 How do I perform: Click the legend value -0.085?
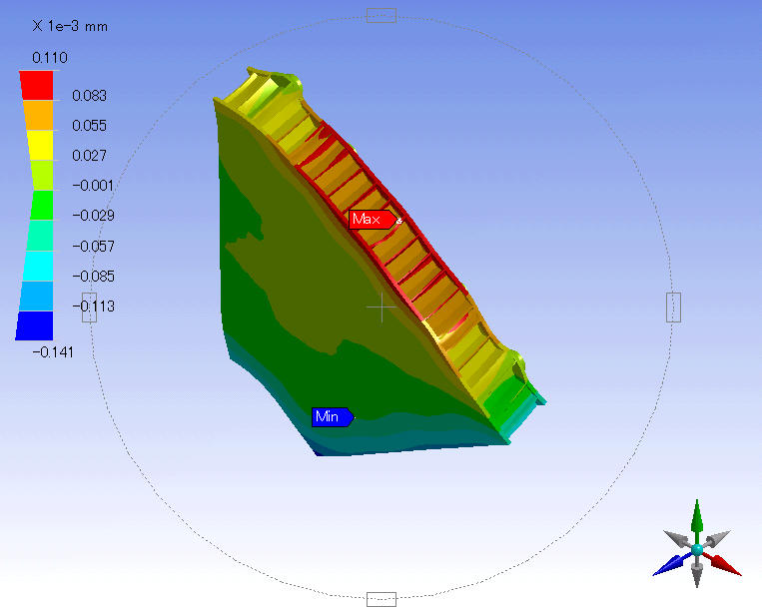click(93, 277)
